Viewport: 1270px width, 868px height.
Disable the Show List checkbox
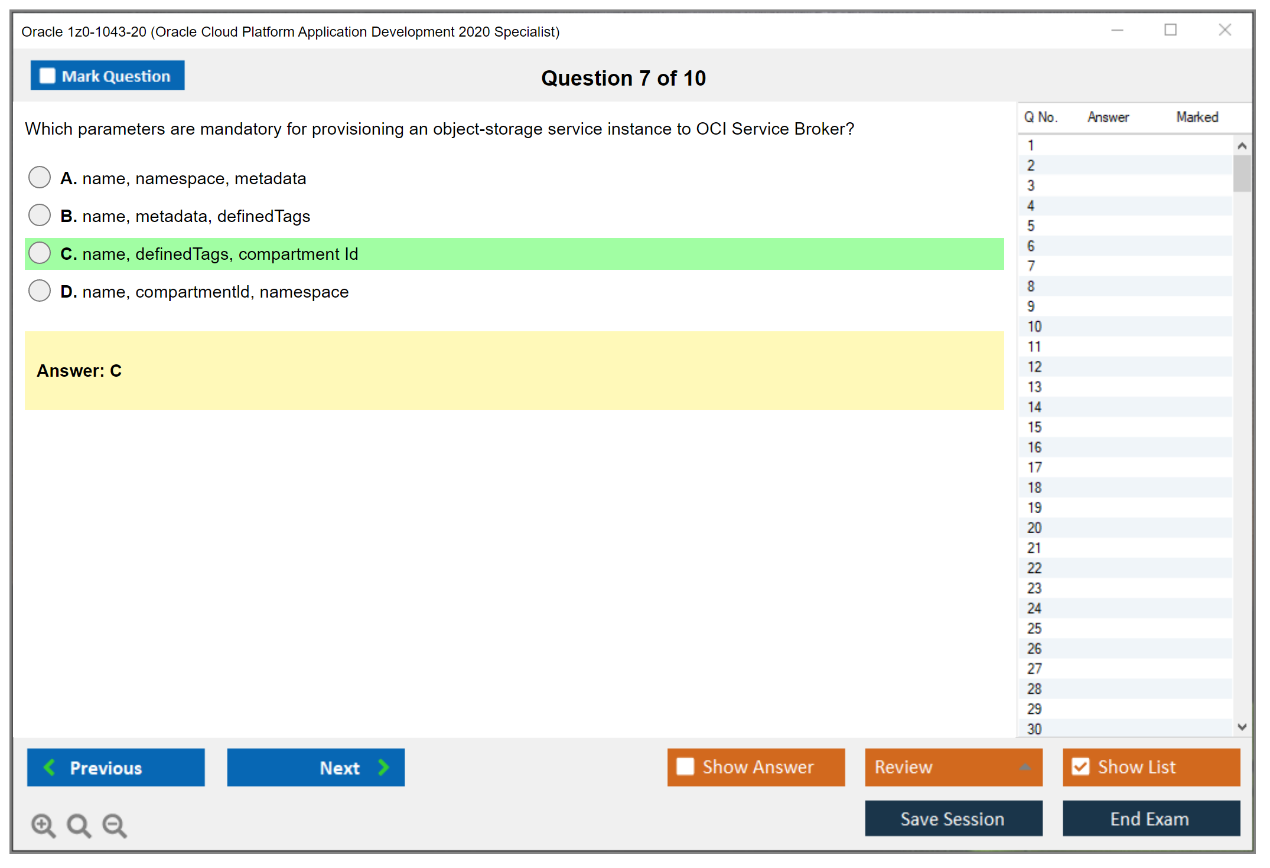[x=1081, y=766]
